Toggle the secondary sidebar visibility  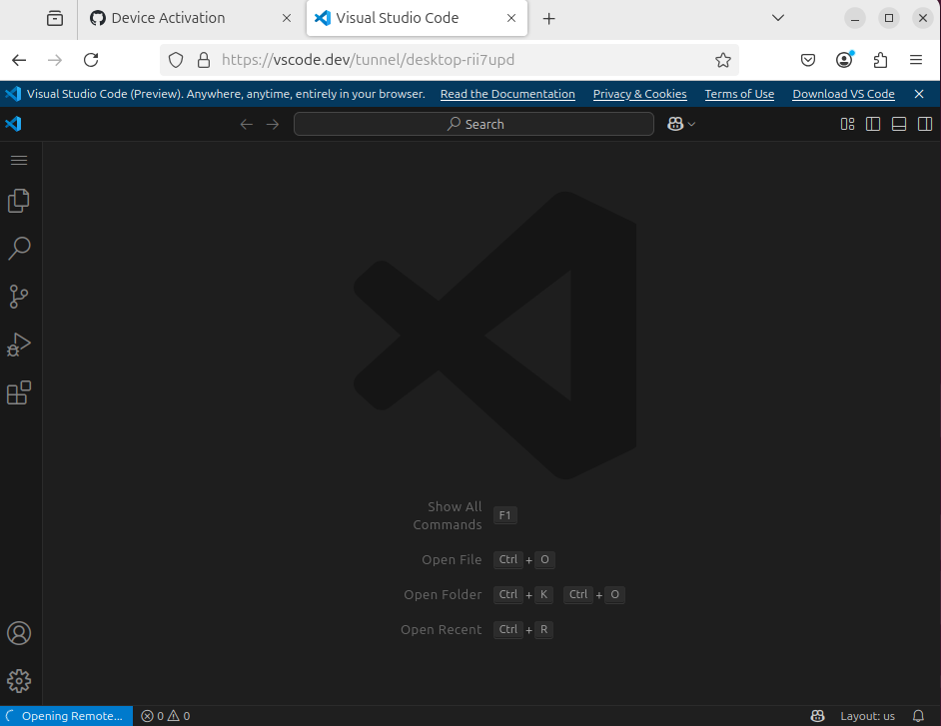pyautogui.click(x=924, y=123)
